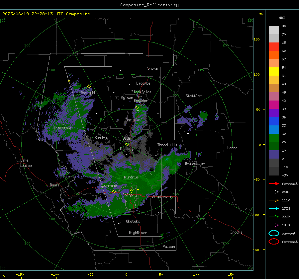Screen dimensions: 299x279
Task: Click the white plus marker southeast of Stettler
Action: coord(188,133)
